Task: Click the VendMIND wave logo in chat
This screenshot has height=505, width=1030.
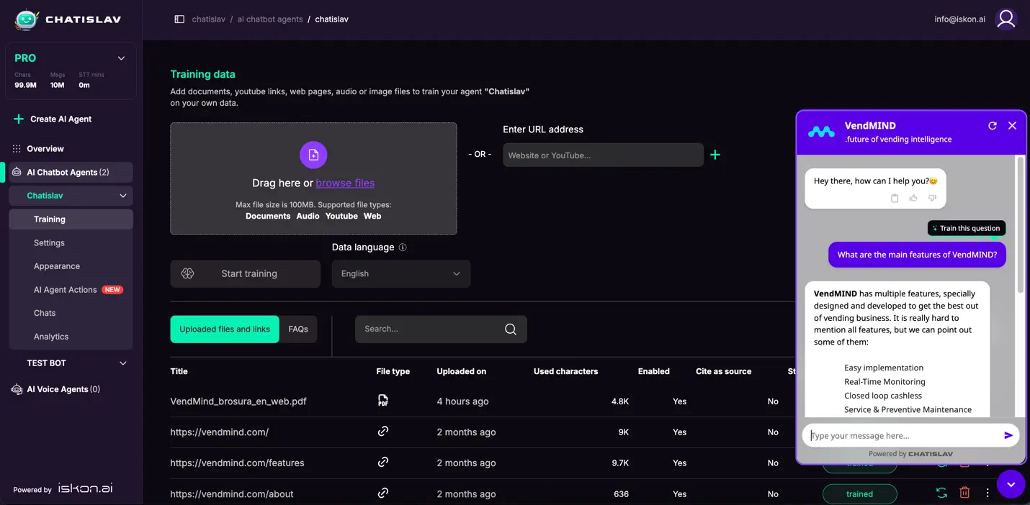Action: coord(821,132)
